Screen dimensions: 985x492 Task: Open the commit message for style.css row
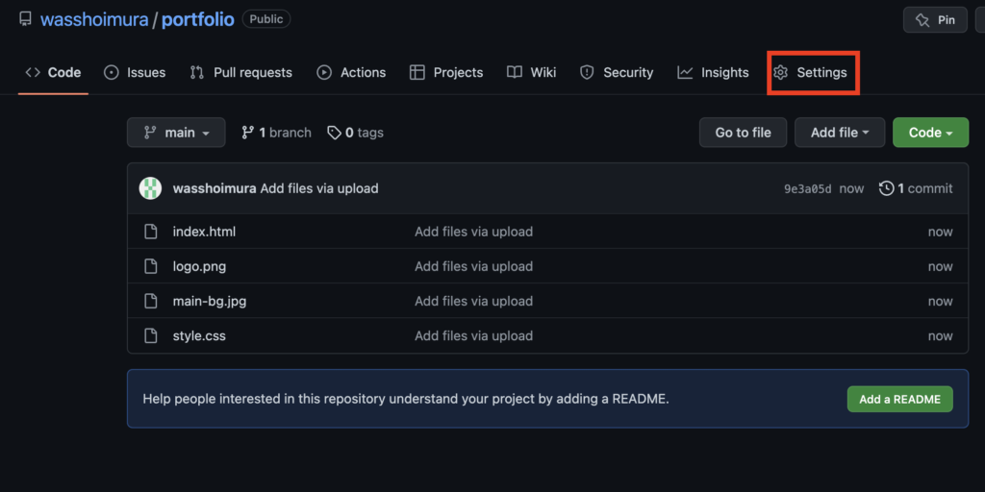(473, 335)
